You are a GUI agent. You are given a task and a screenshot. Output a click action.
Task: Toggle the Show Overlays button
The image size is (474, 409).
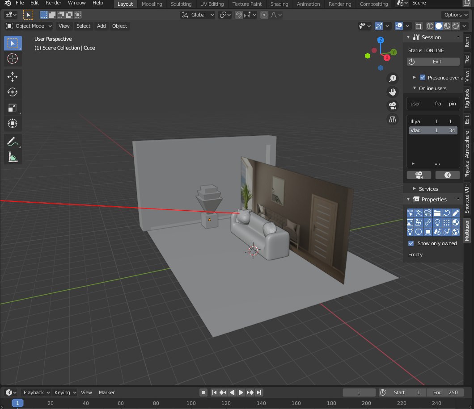click(399, 26)
